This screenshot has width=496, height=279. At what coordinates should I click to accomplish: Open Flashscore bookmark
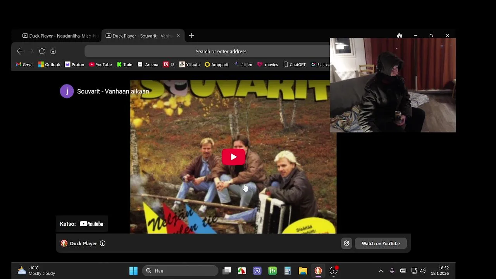pyautogui.click(x=320, y=65)
